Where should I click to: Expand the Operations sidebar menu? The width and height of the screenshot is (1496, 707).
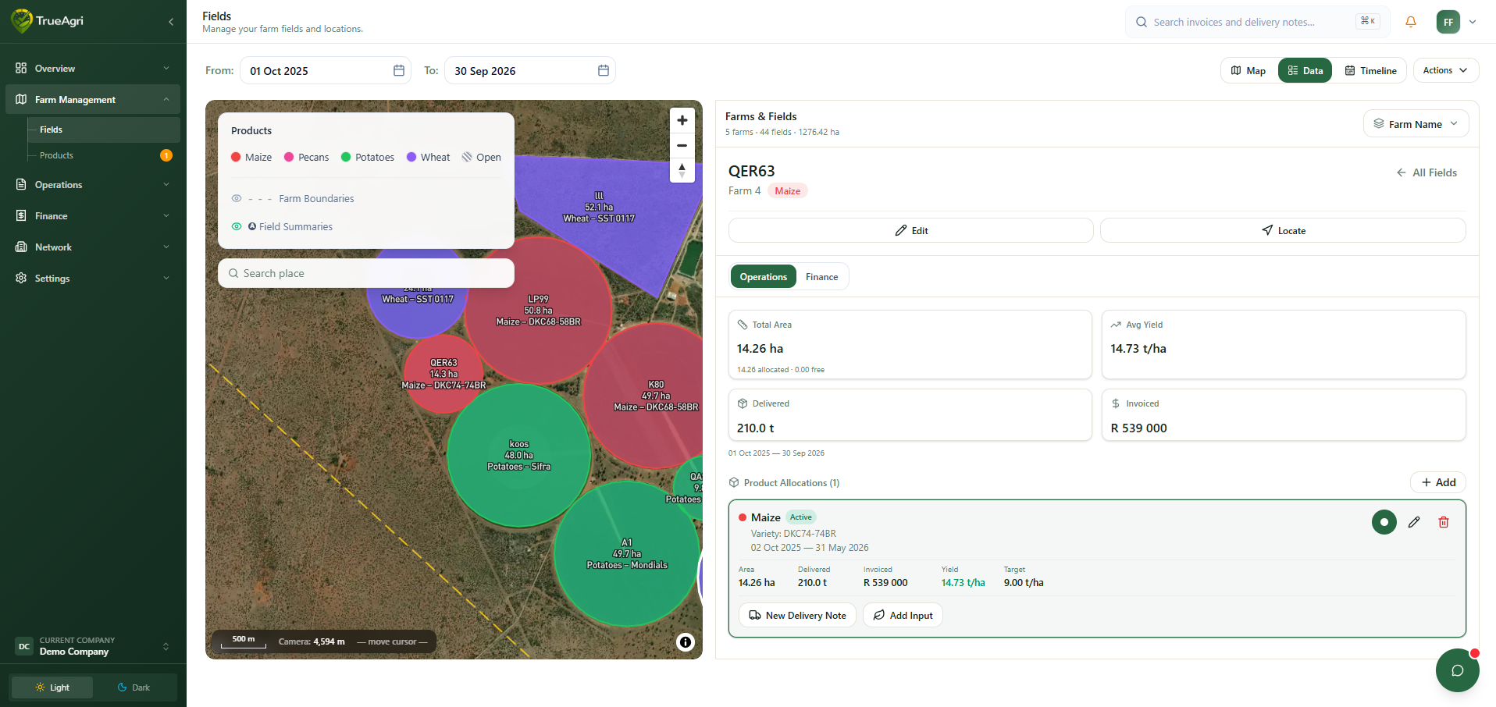(93, 185)
